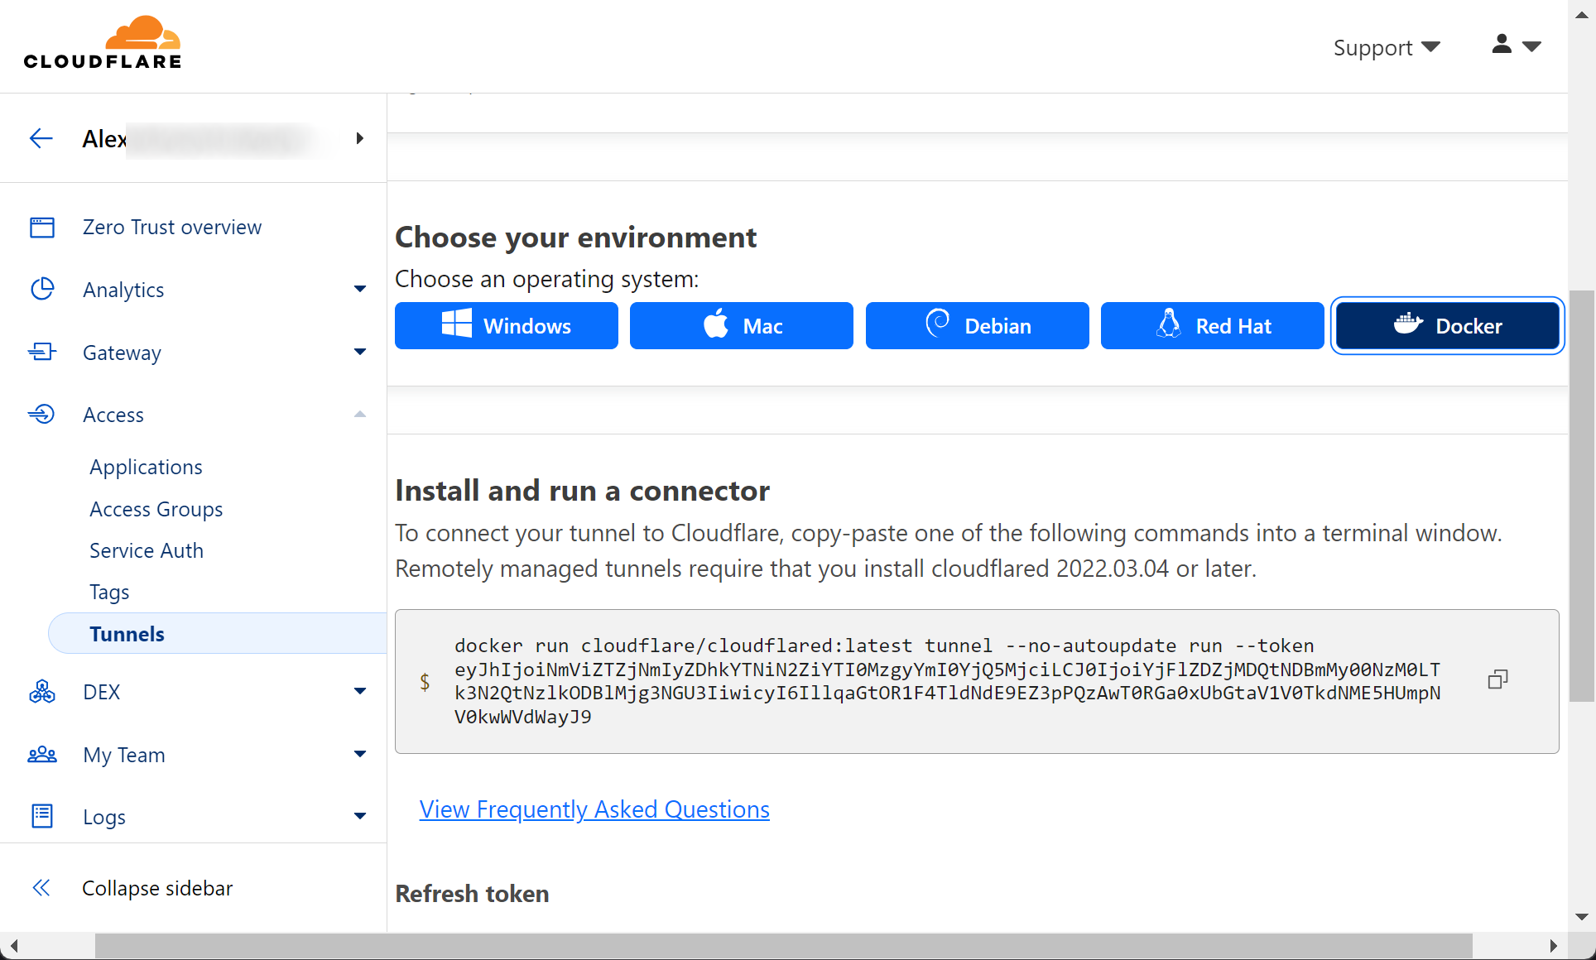
Task: Click the double-chevron collapse sidebar icon
Action: 41,888
